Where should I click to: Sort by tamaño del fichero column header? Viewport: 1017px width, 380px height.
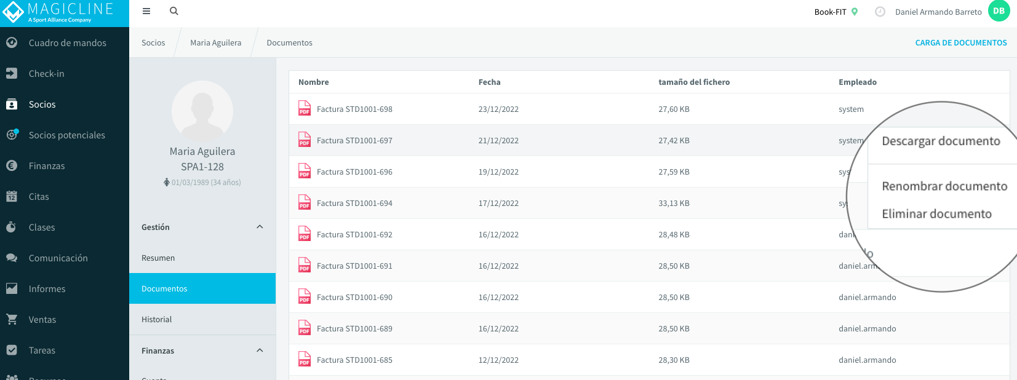694,82
